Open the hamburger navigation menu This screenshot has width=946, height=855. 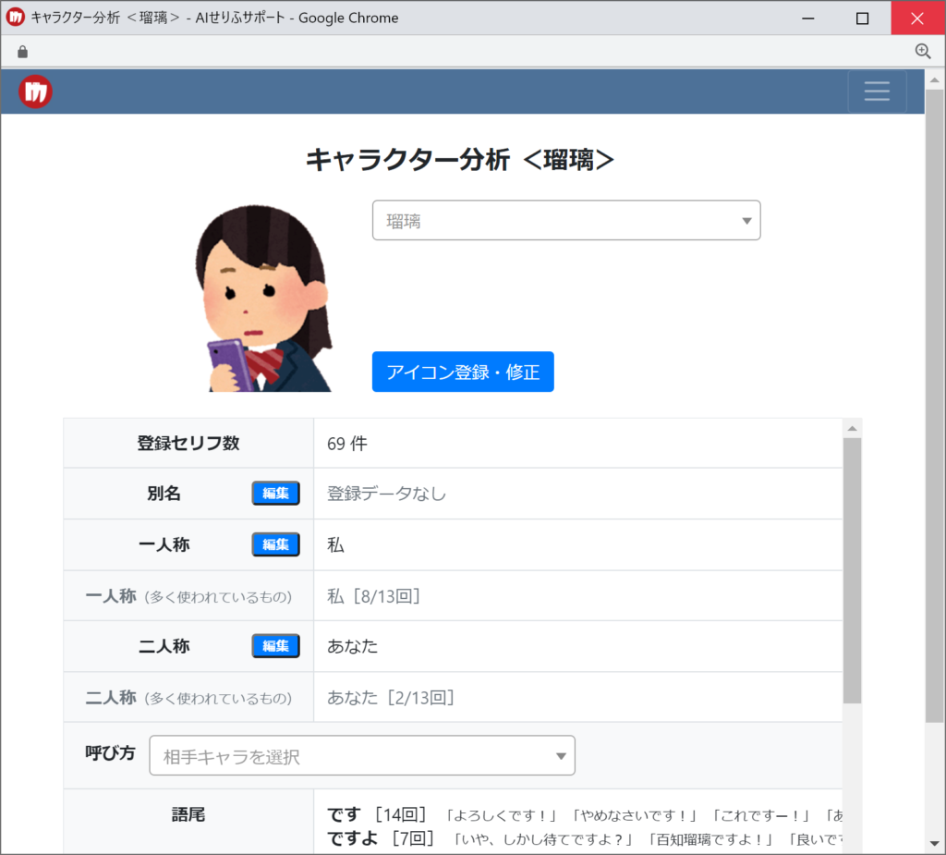877,92
